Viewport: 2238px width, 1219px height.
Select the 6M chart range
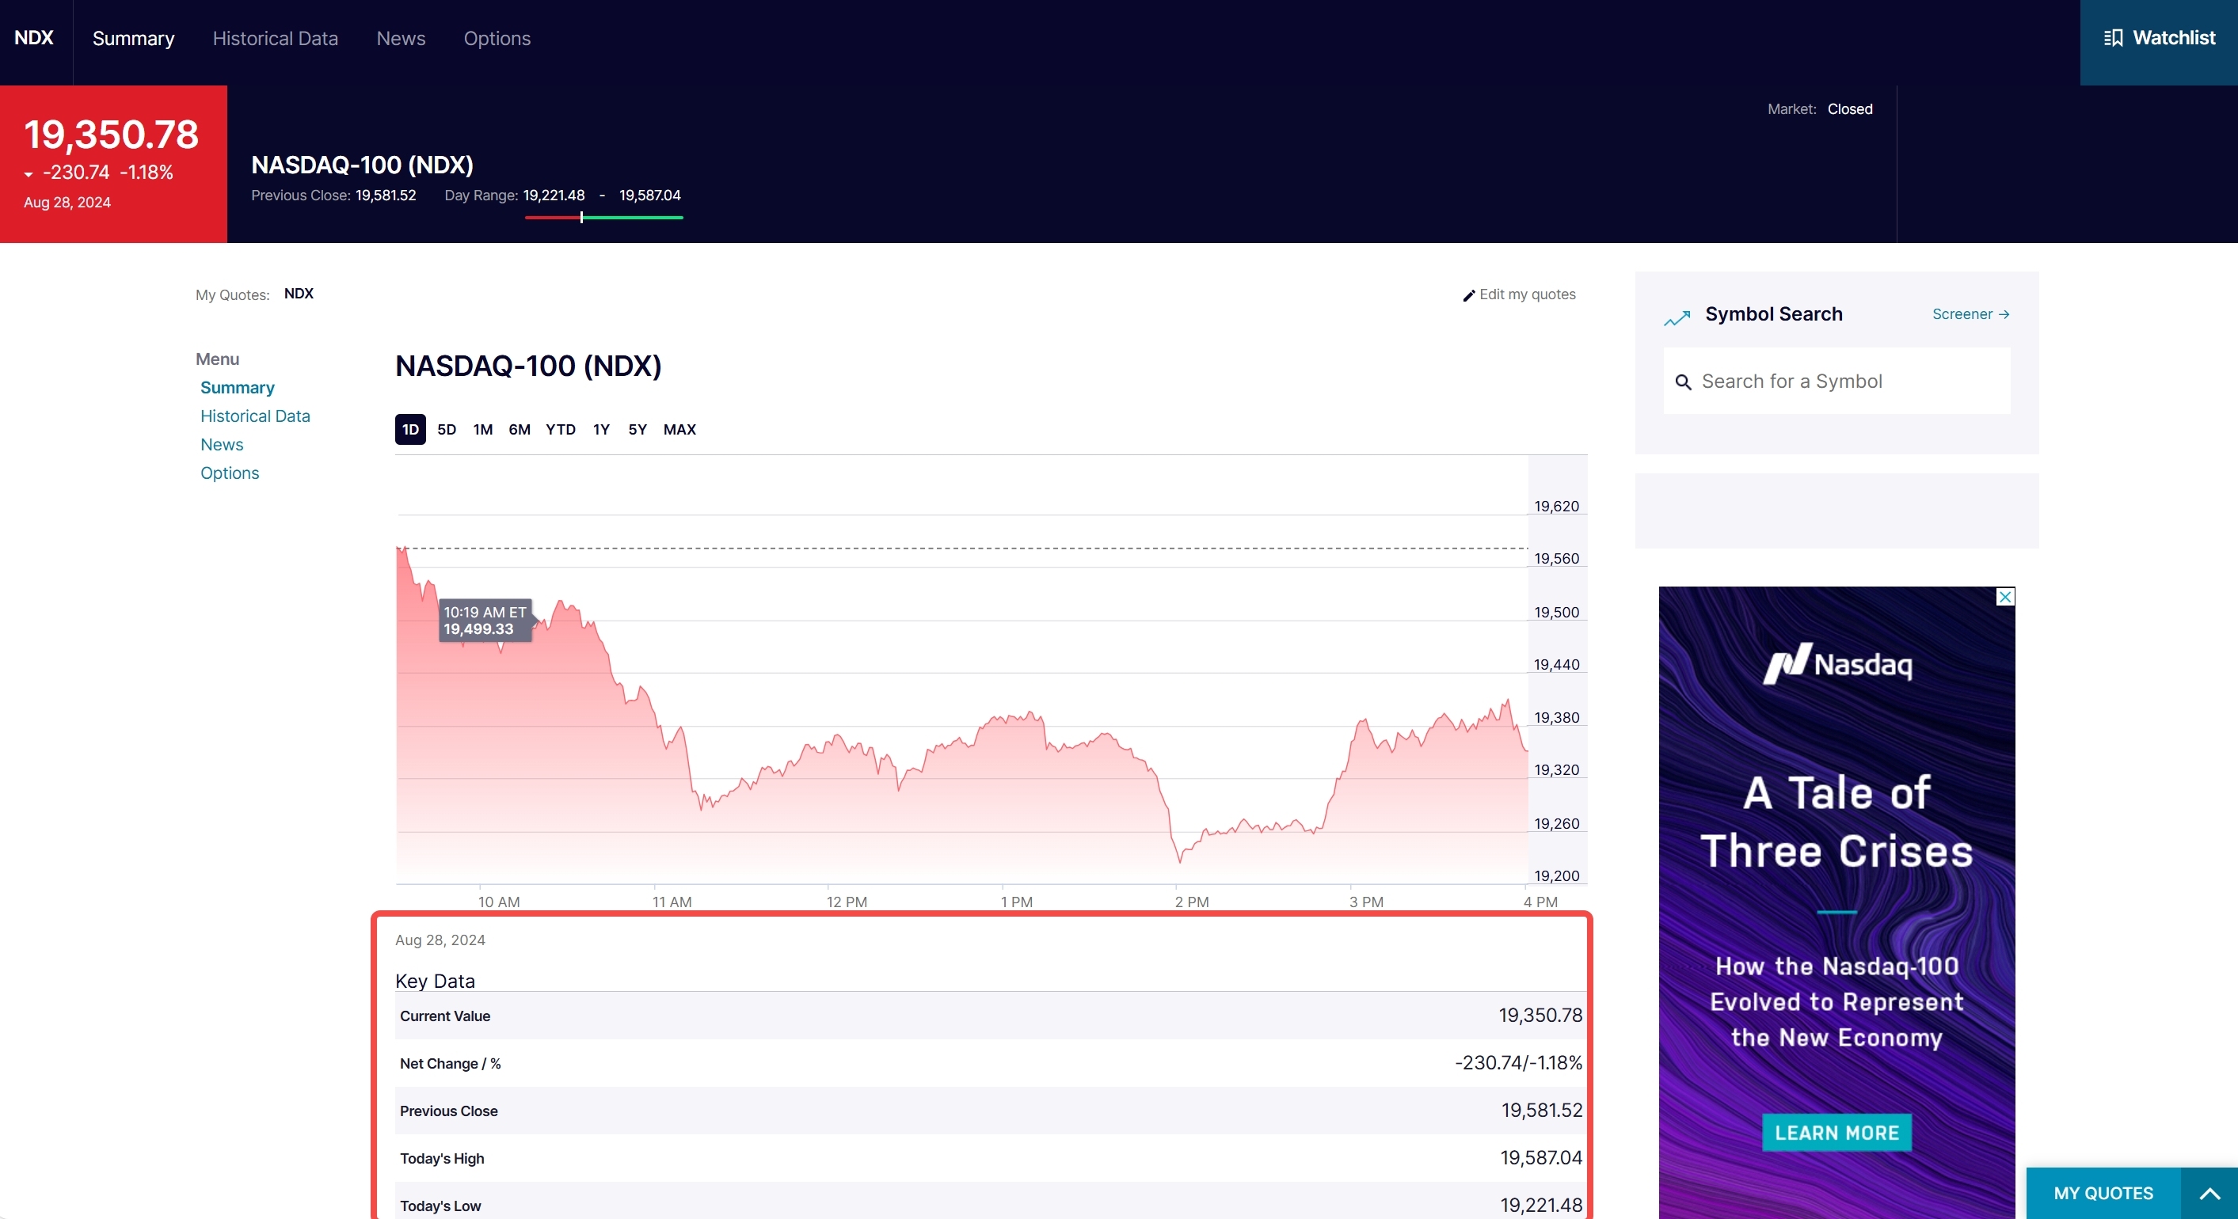[520, 430]
